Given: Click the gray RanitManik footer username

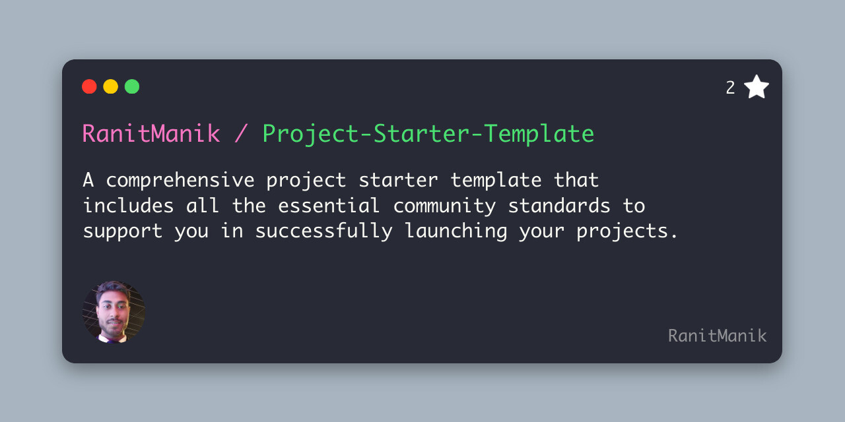Looking at the screenshot, I should pos(717,336).
